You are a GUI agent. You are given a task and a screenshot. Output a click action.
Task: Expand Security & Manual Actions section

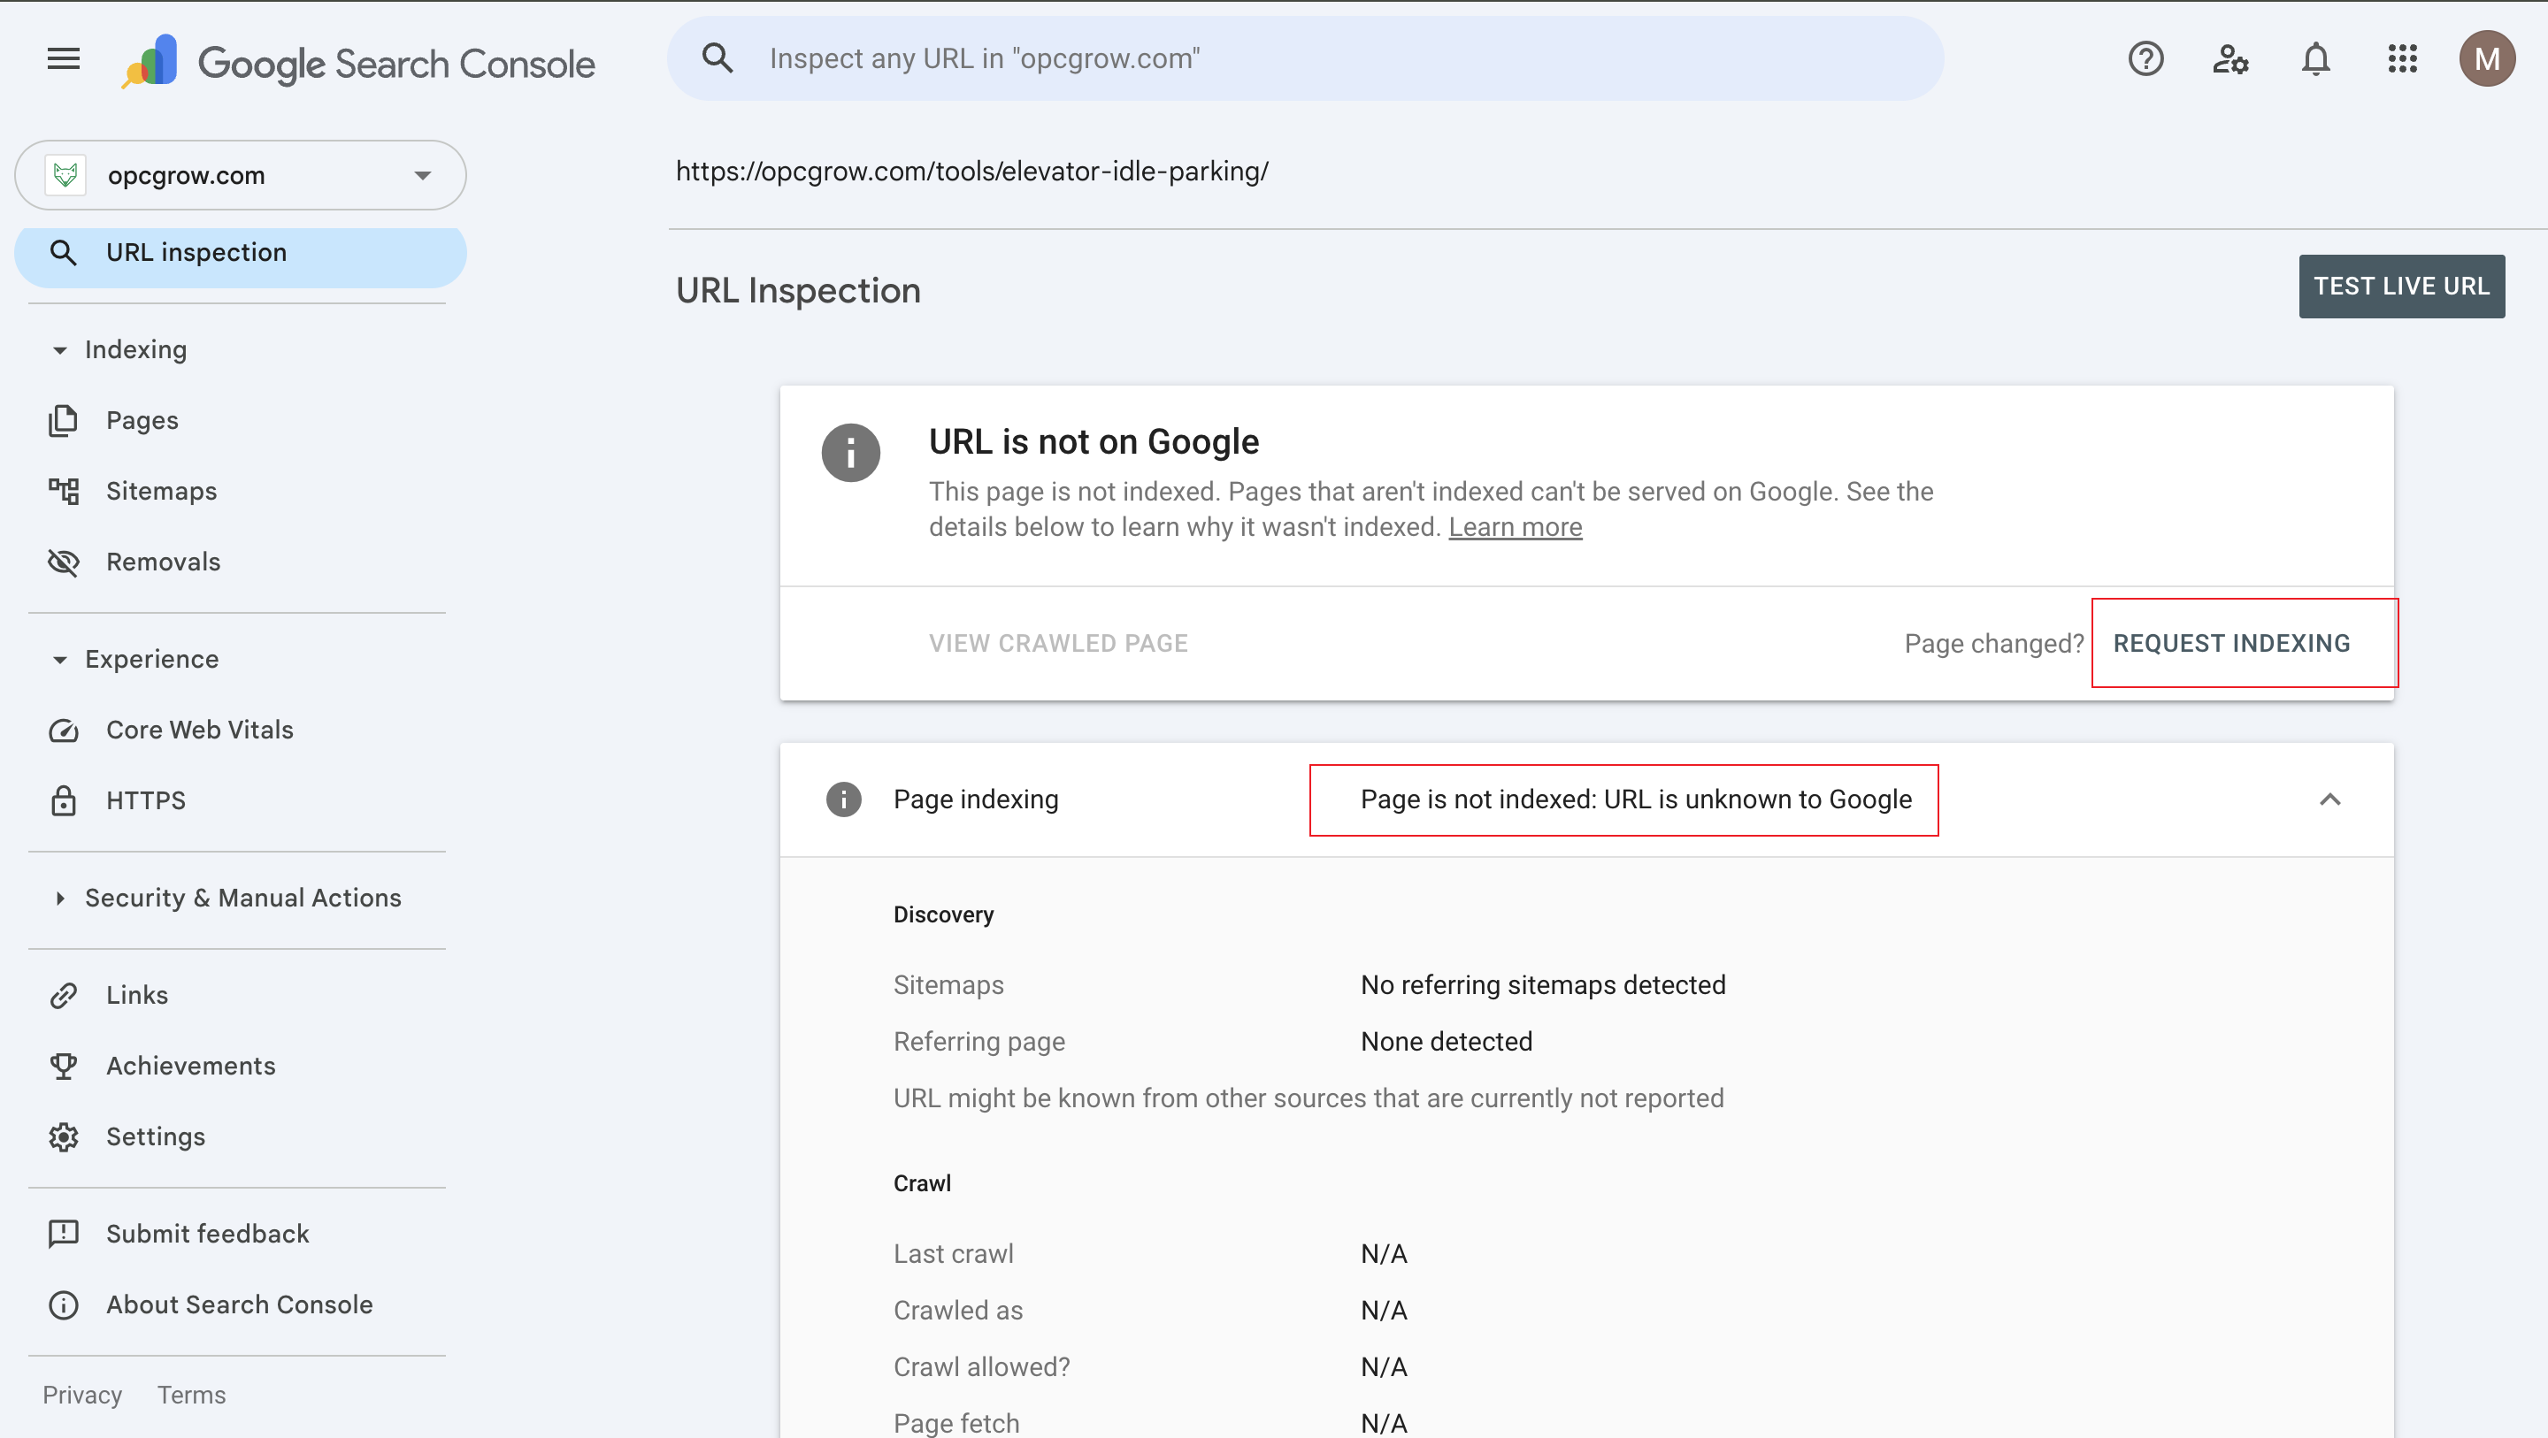[x=59, y=898]
